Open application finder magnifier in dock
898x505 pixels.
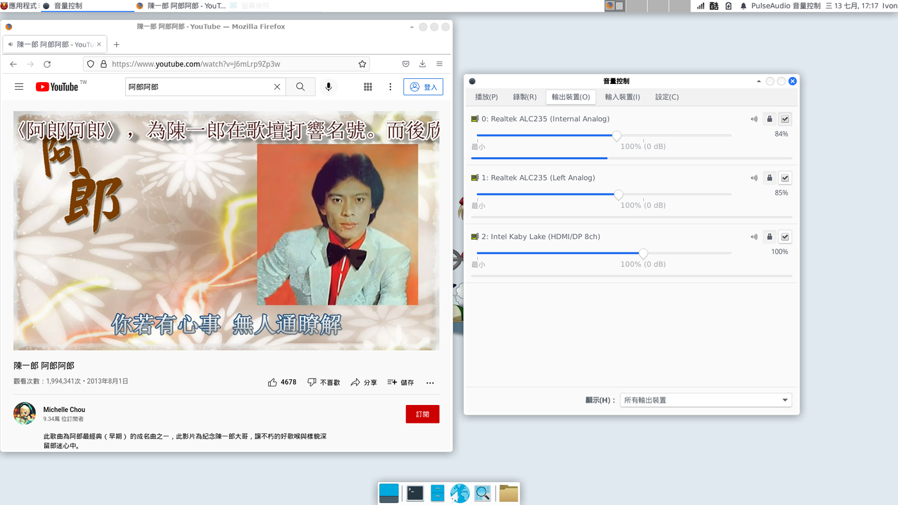[482, 493]
